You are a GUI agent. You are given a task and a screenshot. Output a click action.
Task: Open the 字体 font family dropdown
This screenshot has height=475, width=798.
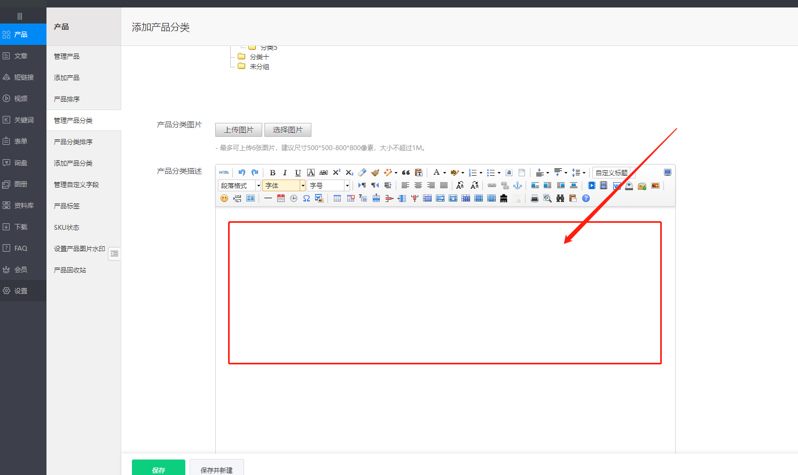click(284, 185)
